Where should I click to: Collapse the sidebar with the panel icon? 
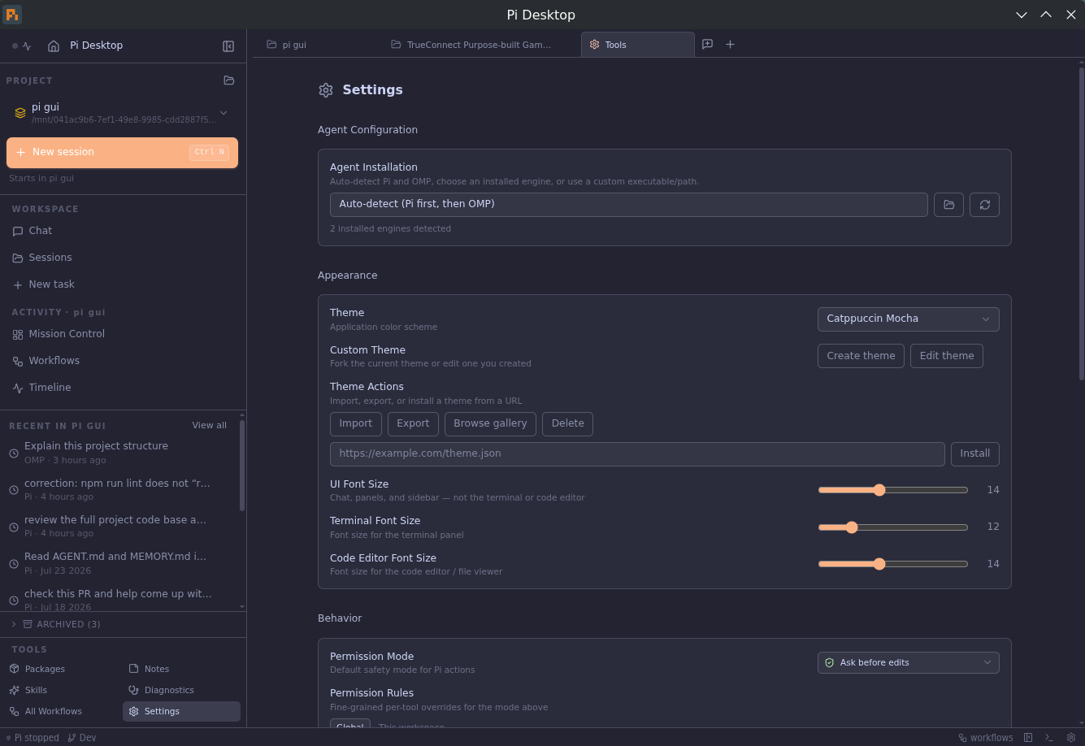click(228, 46)
